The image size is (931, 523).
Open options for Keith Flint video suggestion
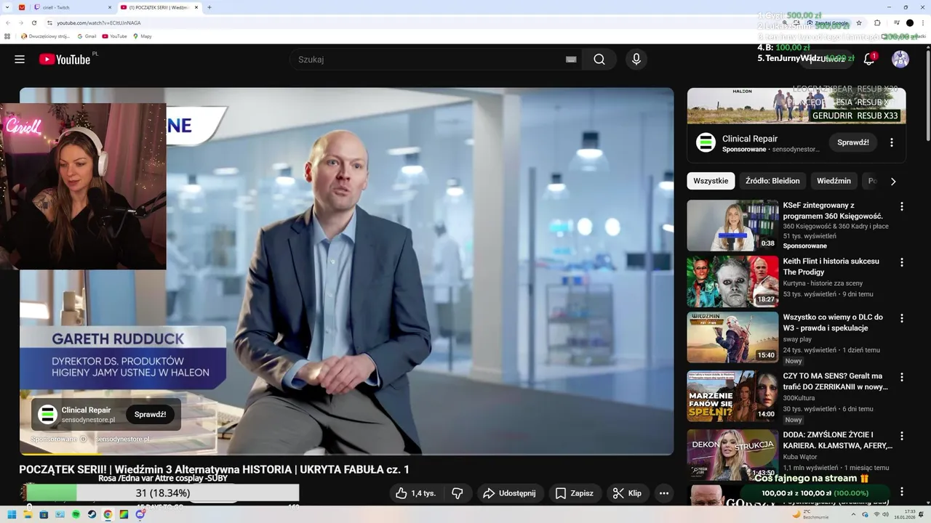pyautogui.click(x=902, y=262)
